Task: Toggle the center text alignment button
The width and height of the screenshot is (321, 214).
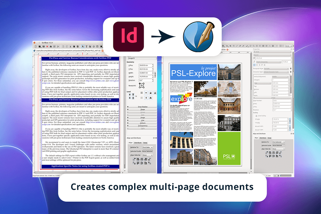Action: [257, 65]
